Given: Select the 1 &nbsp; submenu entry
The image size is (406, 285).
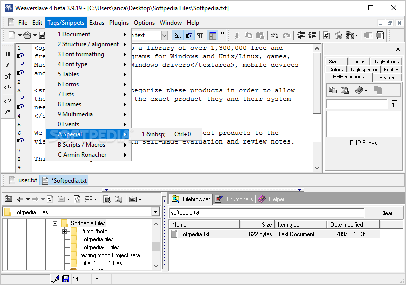Looking at the screenshot, I should (x=166, y=134).
